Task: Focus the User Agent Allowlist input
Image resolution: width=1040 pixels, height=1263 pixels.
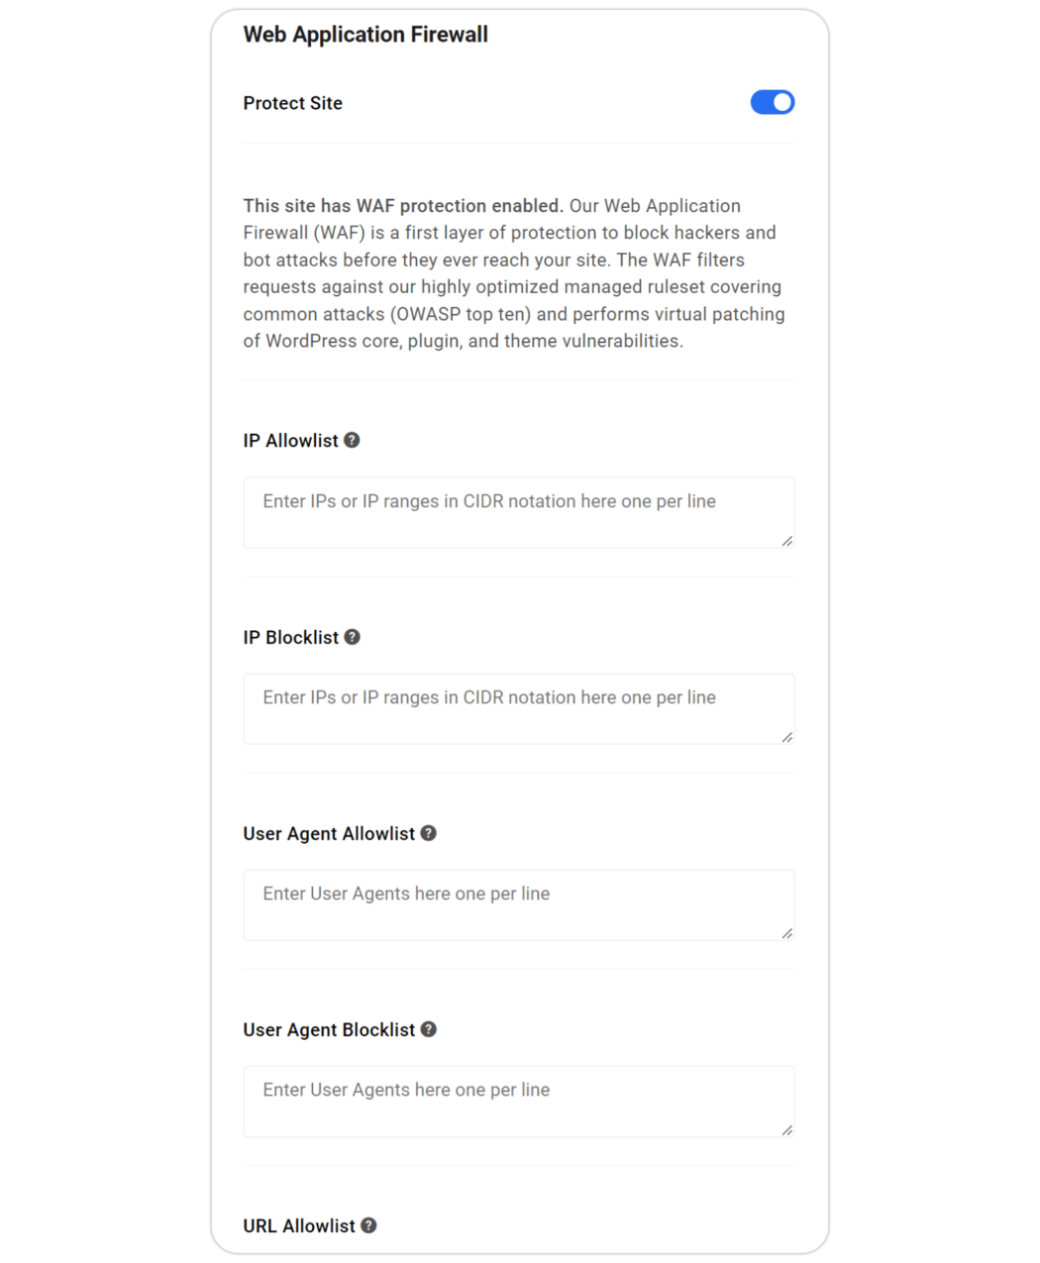Action: click(x=519, y=904)
